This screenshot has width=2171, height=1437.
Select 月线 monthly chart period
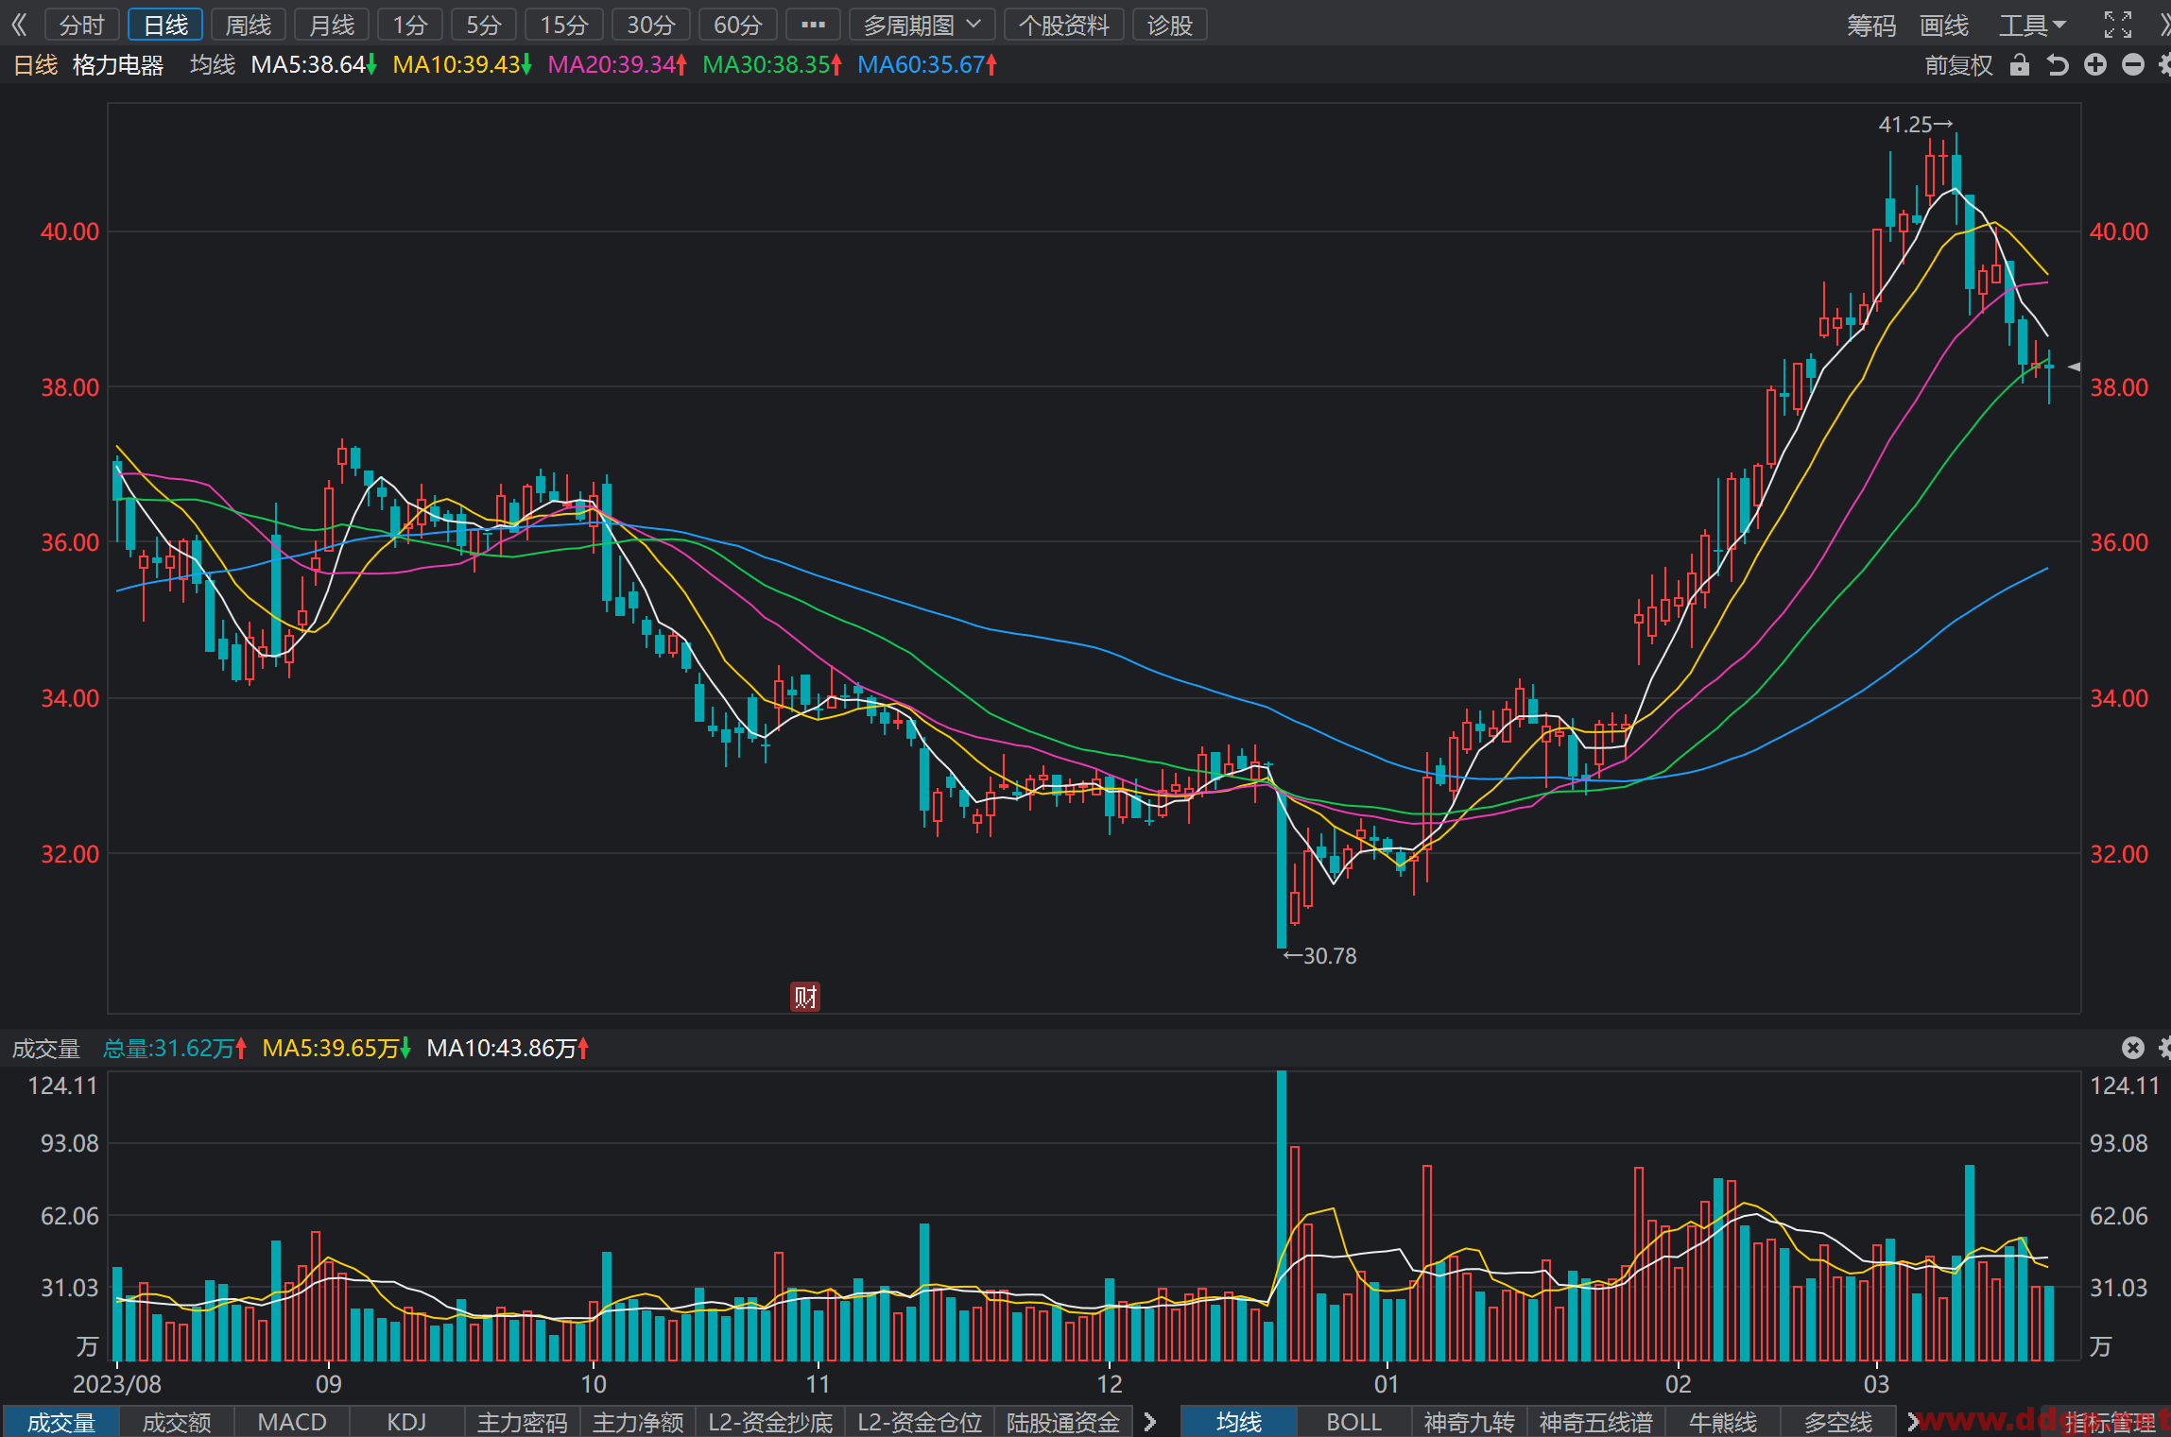[x=332, y=25]
